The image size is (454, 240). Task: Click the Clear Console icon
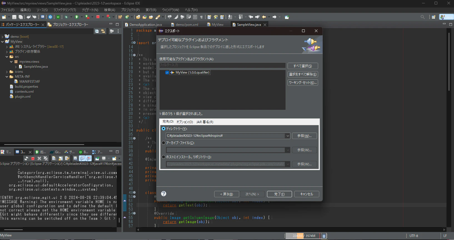54,158
